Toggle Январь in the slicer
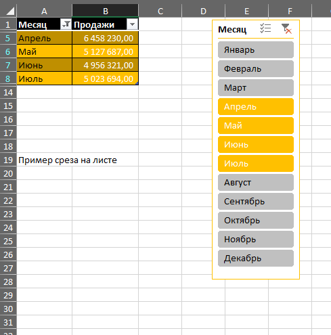The image size is (331, 335). pyautogui.click(x=256, y=49)
